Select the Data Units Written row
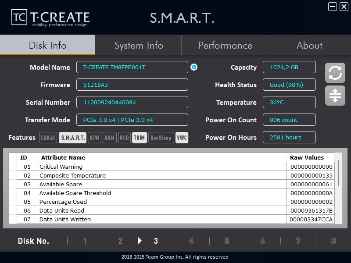351x263 pixels. 162,219
